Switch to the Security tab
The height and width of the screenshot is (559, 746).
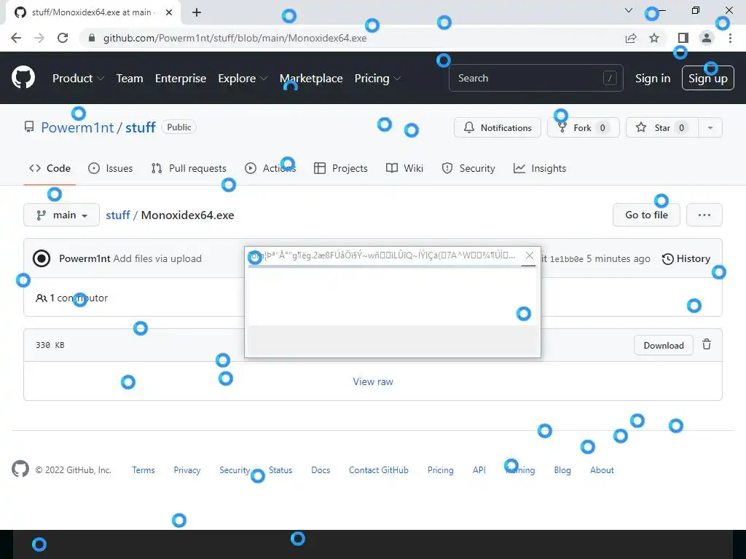[468, 168]
